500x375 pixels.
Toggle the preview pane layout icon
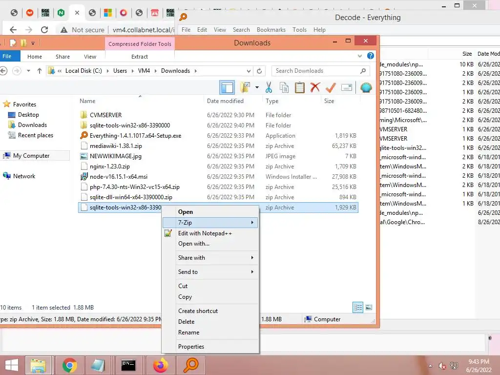pos(227,87)
